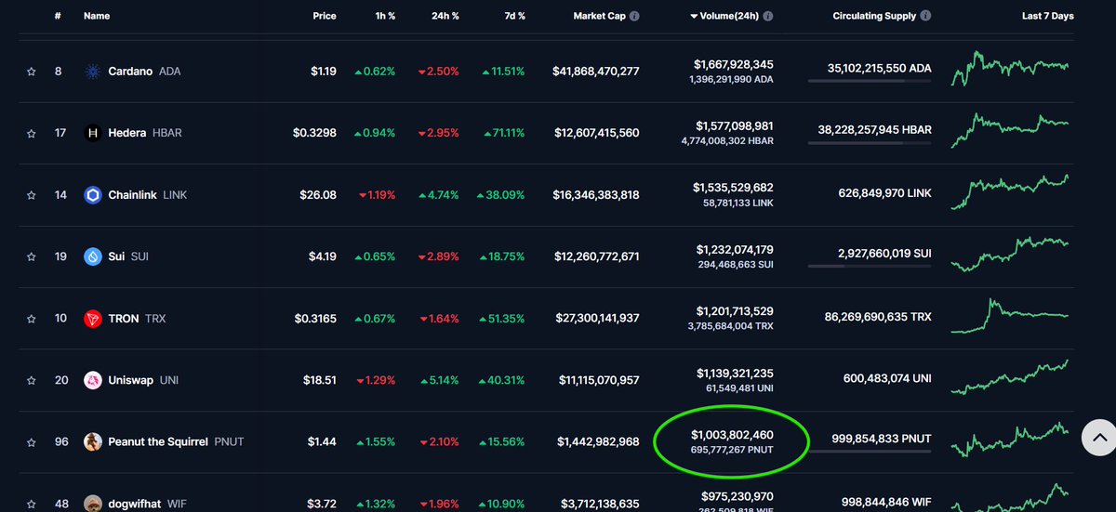Click Hedera 7d change 71.11%

pos(503,133)
